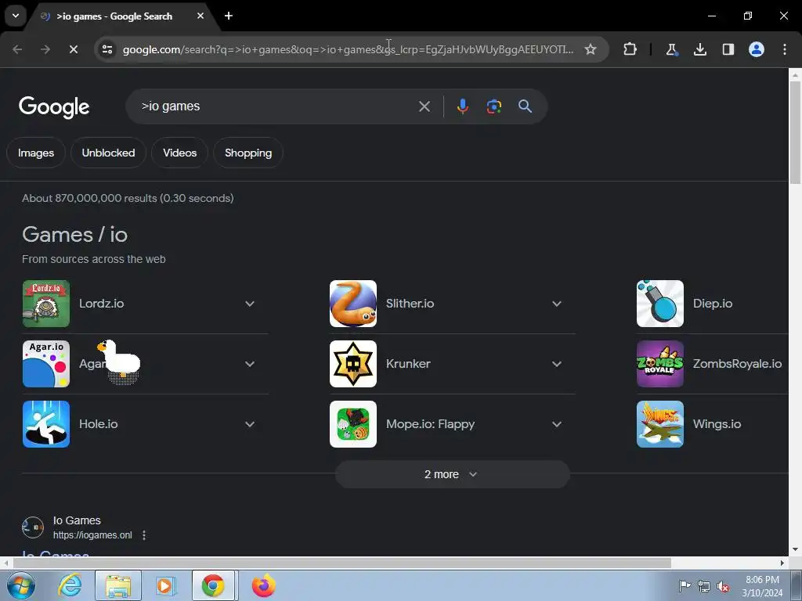Select the Unblocked filter chip
802x601 pixels.
click(108, 153)
